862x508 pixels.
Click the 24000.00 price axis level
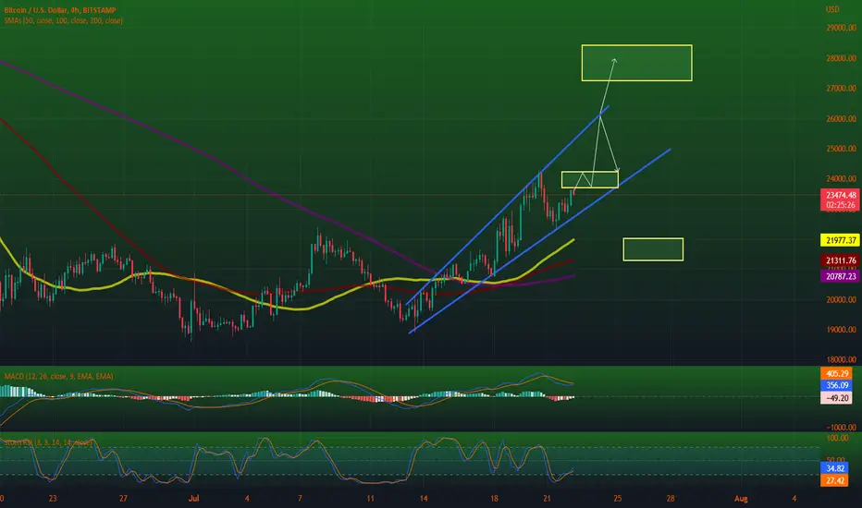coord(841,178)
